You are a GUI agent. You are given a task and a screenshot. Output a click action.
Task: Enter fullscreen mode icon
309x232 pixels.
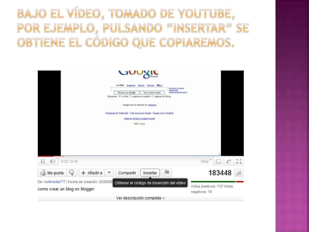pos(239,161)
